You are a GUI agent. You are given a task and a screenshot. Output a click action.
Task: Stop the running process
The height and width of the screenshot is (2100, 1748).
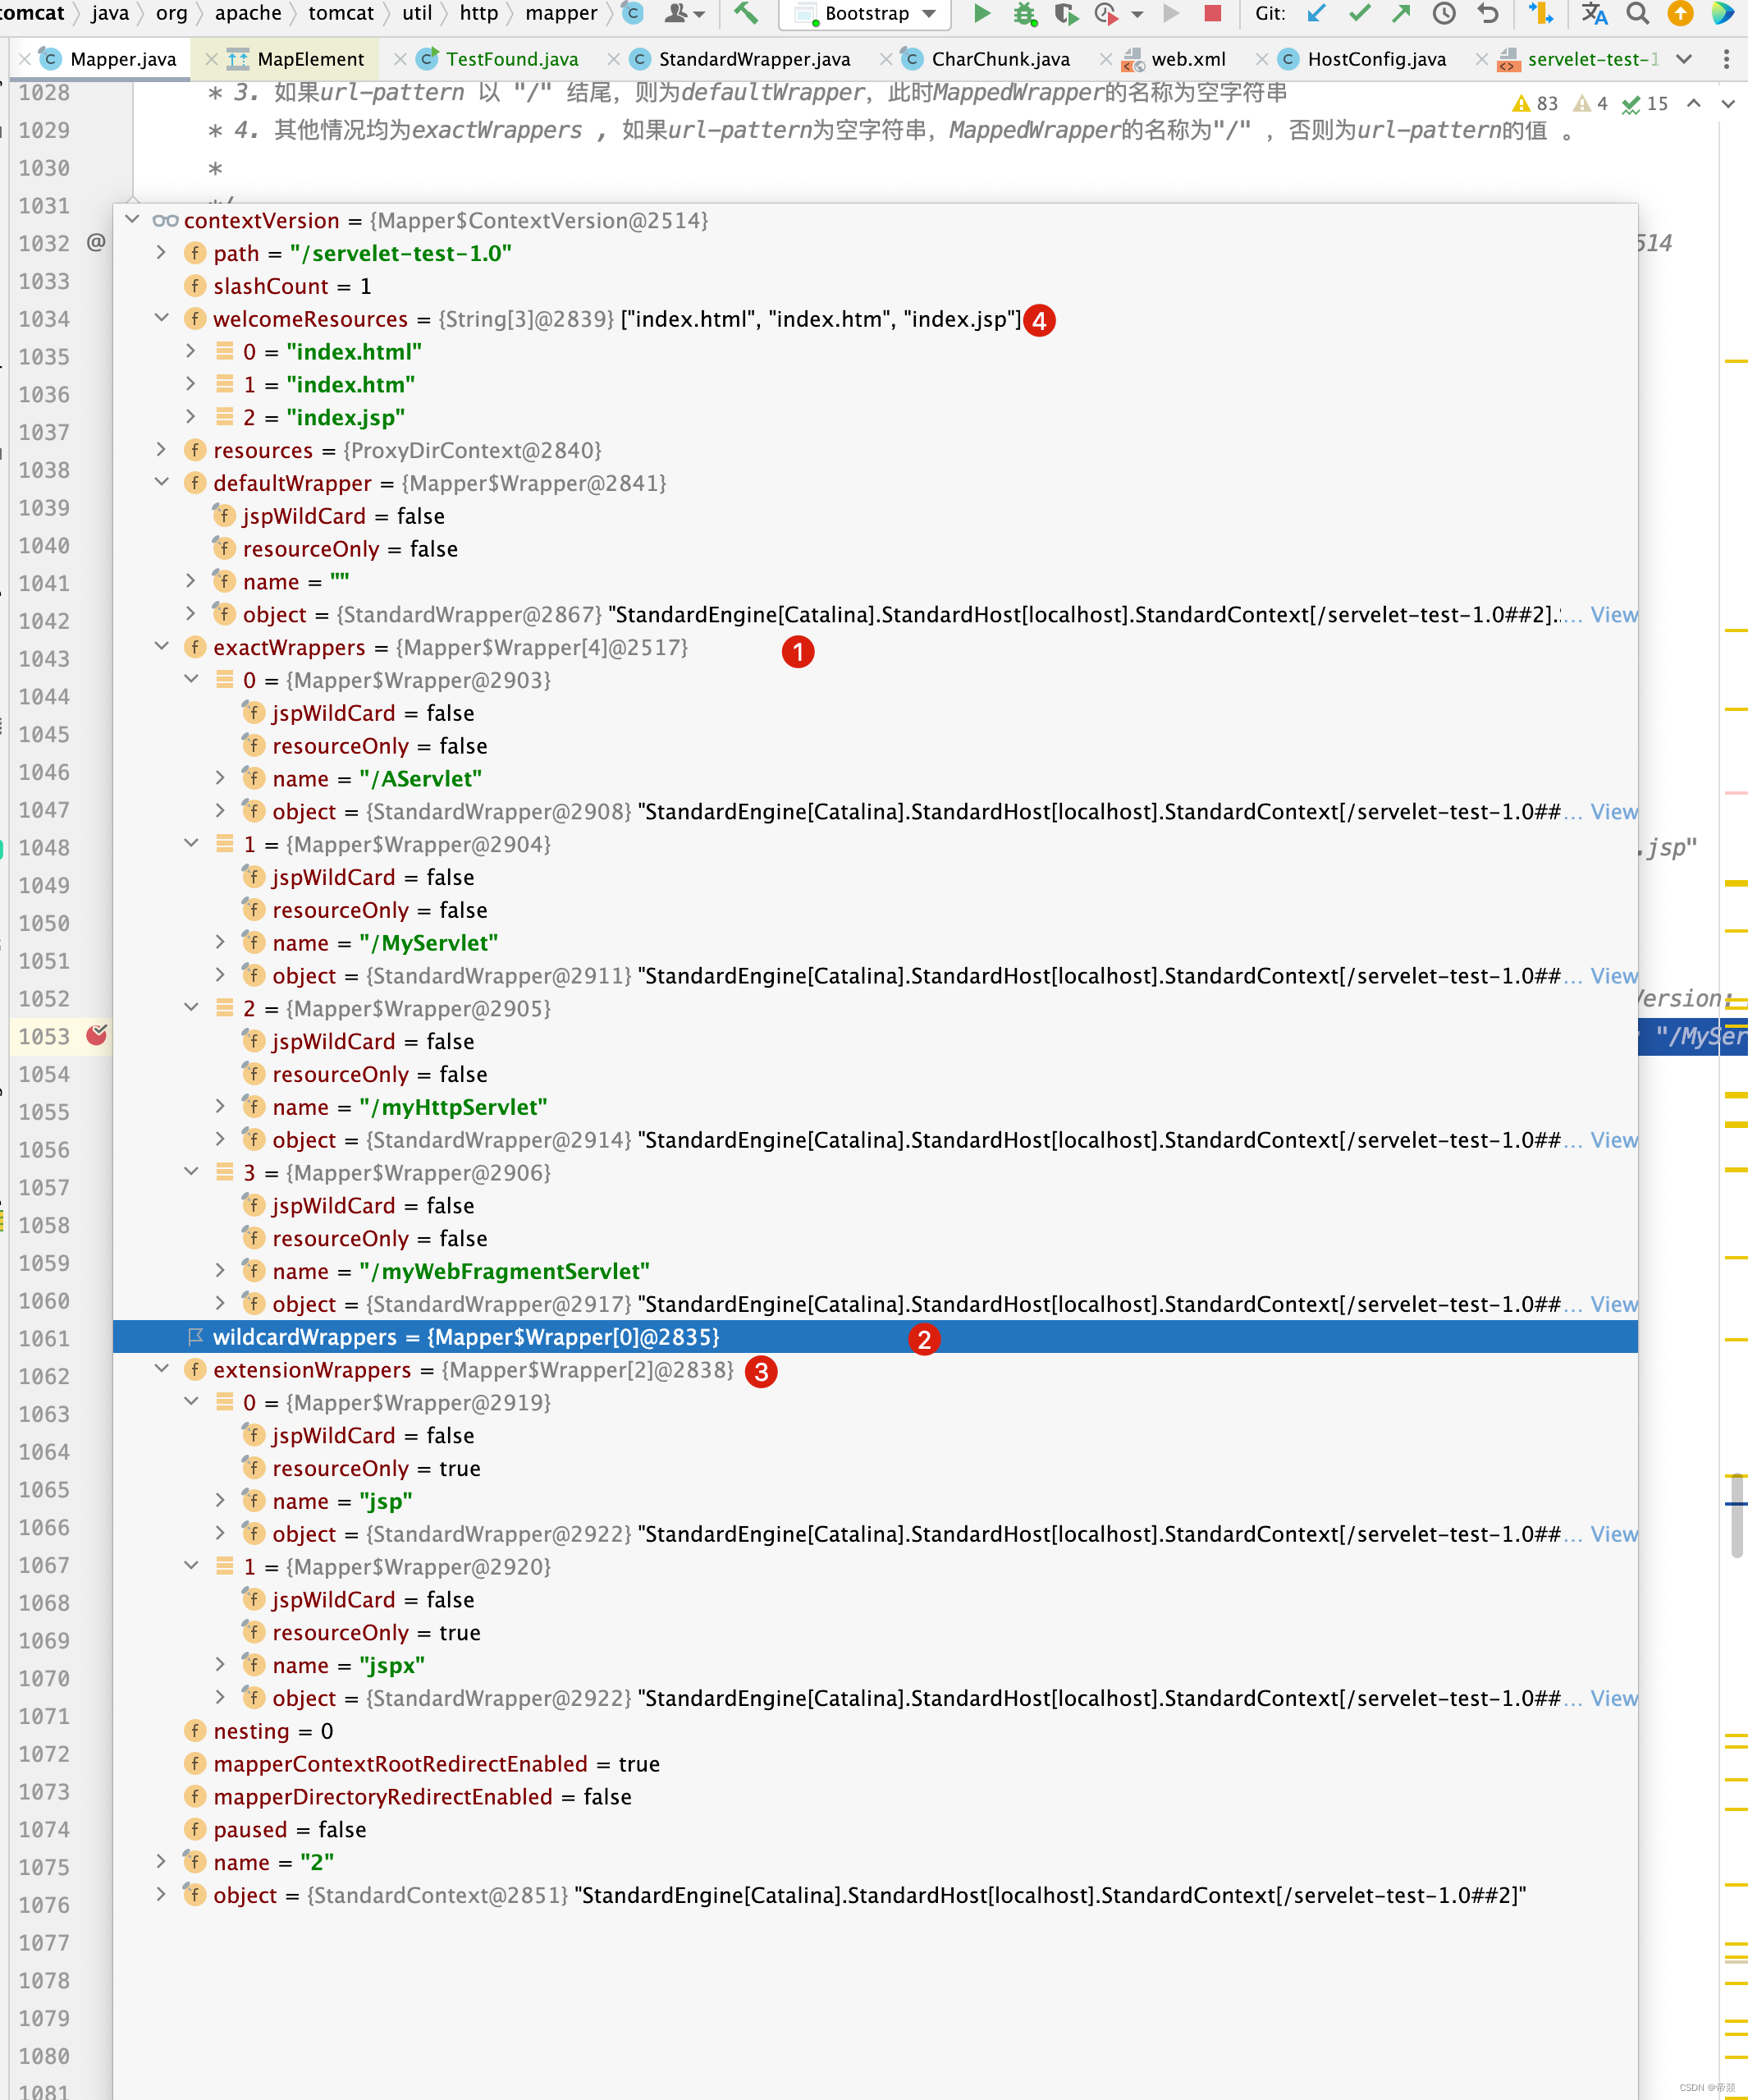pos(1212,13)
